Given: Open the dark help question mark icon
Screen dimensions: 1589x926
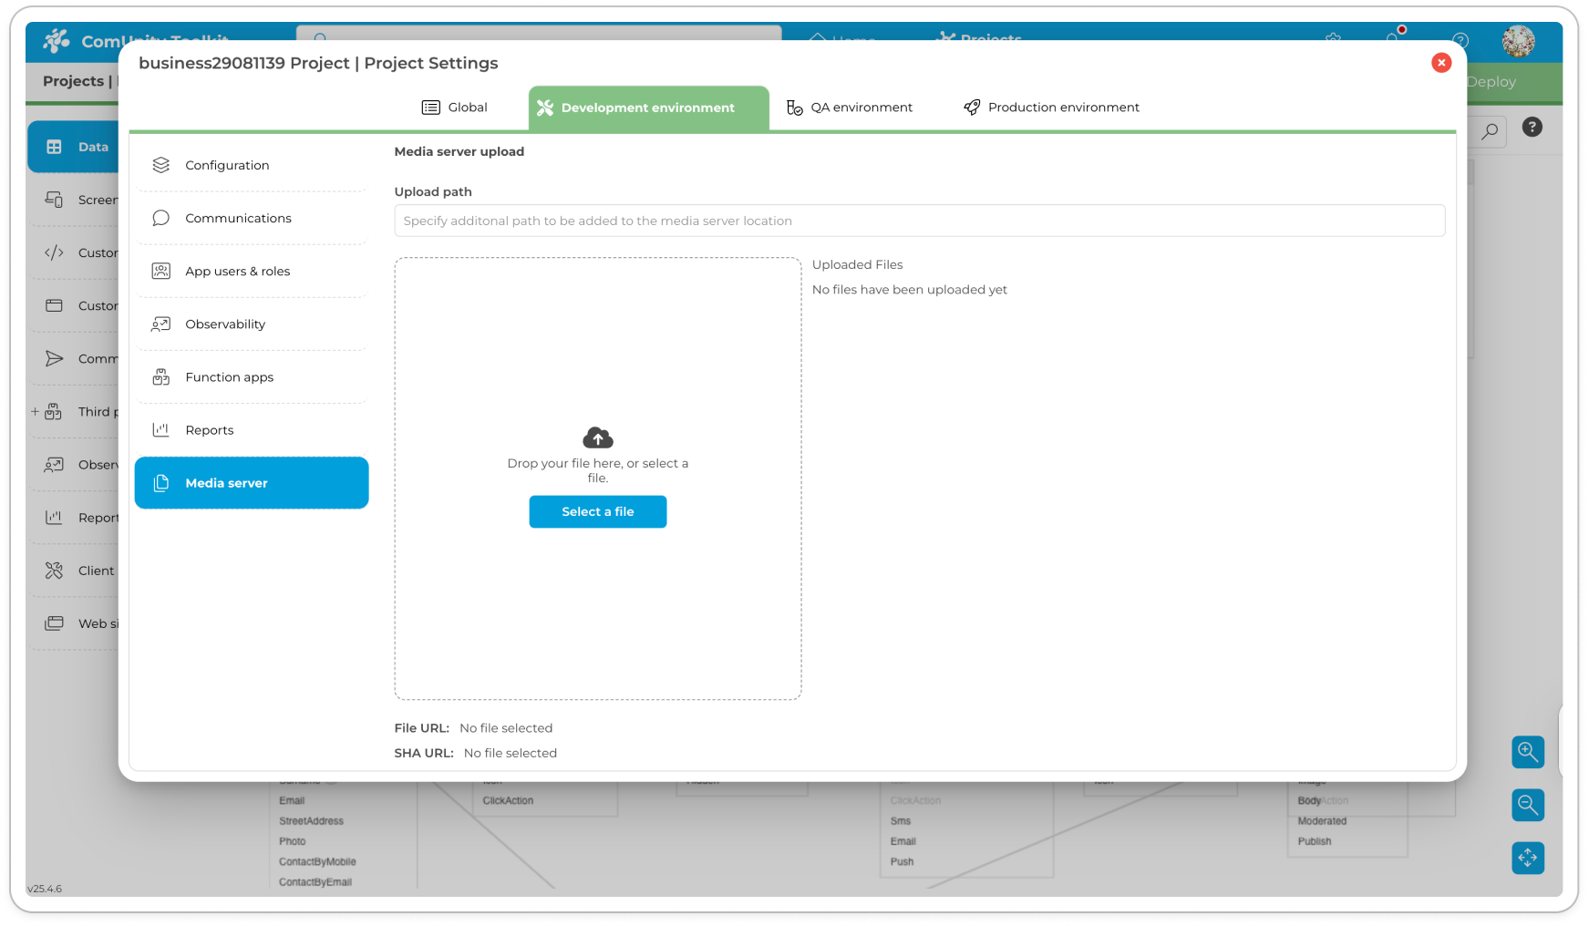Looking at the screenshot, I should (x=1532, y=128).
